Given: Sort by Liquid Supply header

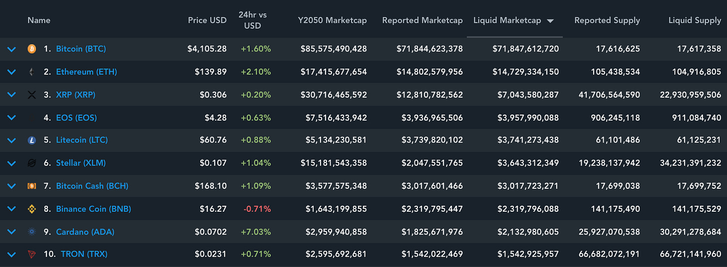Looking at the screenshot, I should 695,20.
